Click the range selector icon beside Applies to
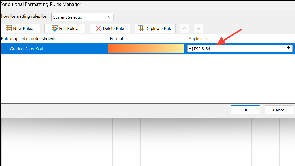The image size is (295, 166). pos(288,48)
